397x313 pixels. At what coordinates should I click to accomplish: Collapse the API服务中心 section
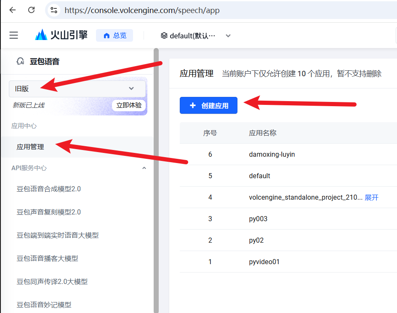point(144,168)
